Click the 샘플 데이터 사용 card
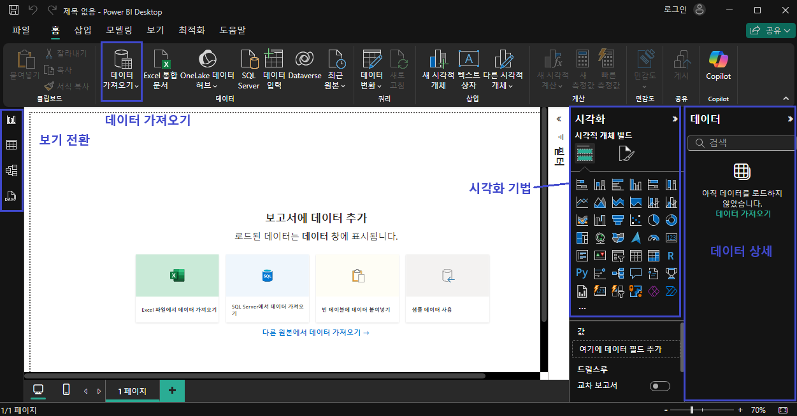The height and width of the screenshot is (416, 797). [447, 288]
